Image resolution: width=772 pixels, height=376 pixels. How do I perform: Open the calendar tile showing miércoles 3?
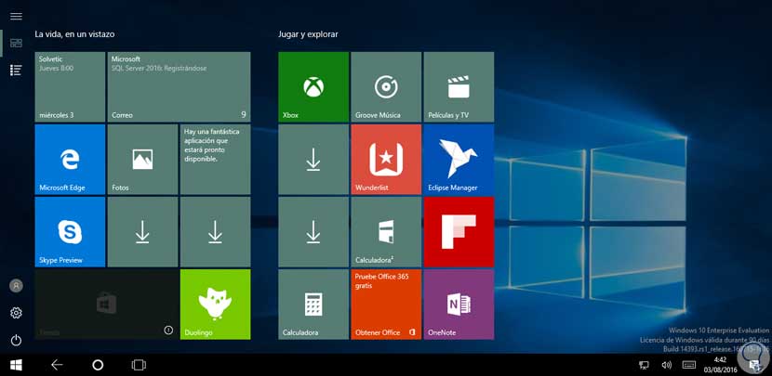70,87
